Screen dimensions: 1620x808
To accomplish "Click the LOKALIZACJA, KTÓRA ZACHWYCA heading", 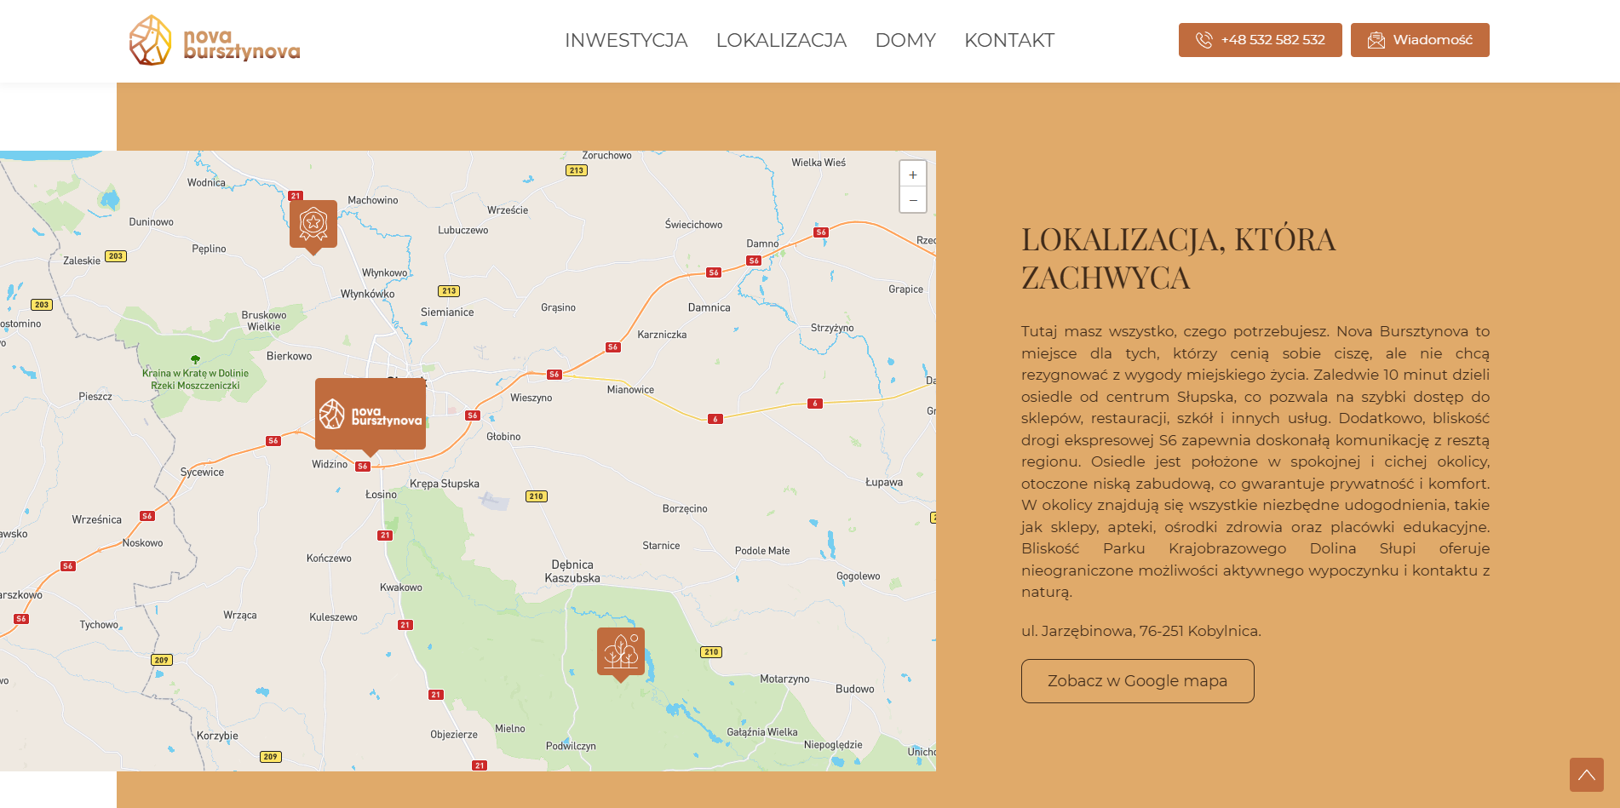I will 1179,259.
